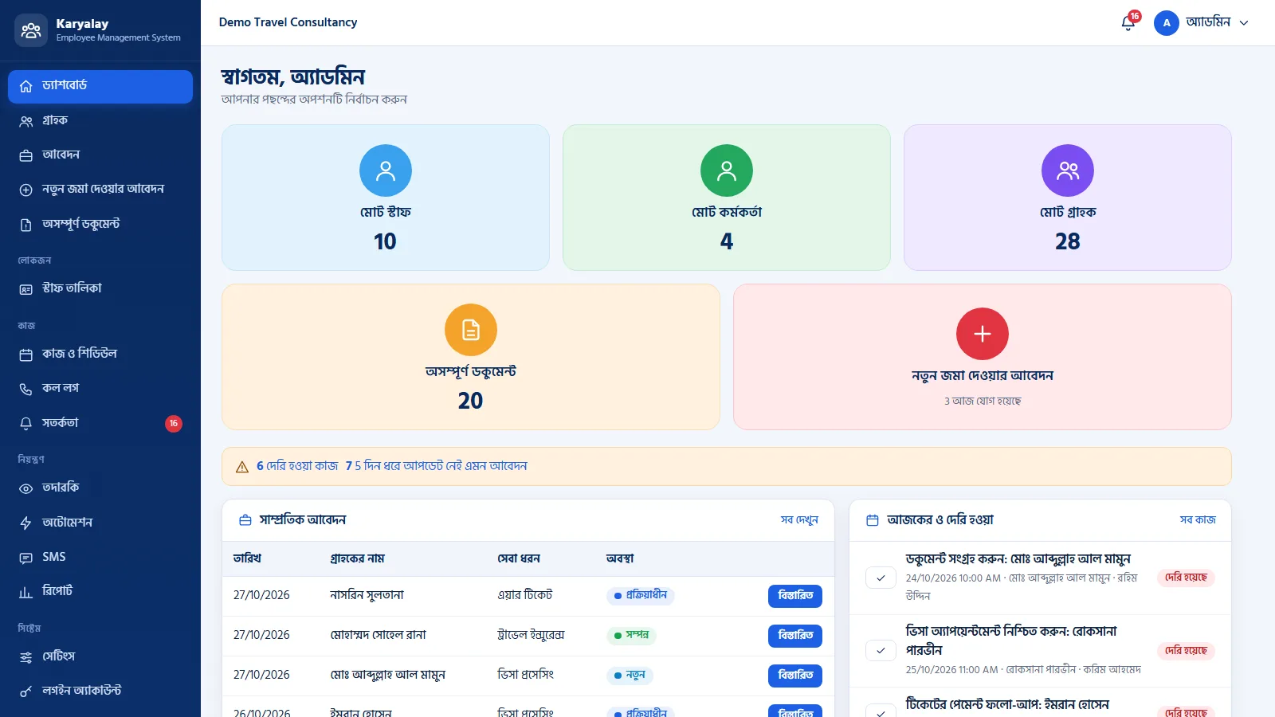Open SMS in the sidebar
This screenshot has height=717, width=1275.
click(100, 558)
